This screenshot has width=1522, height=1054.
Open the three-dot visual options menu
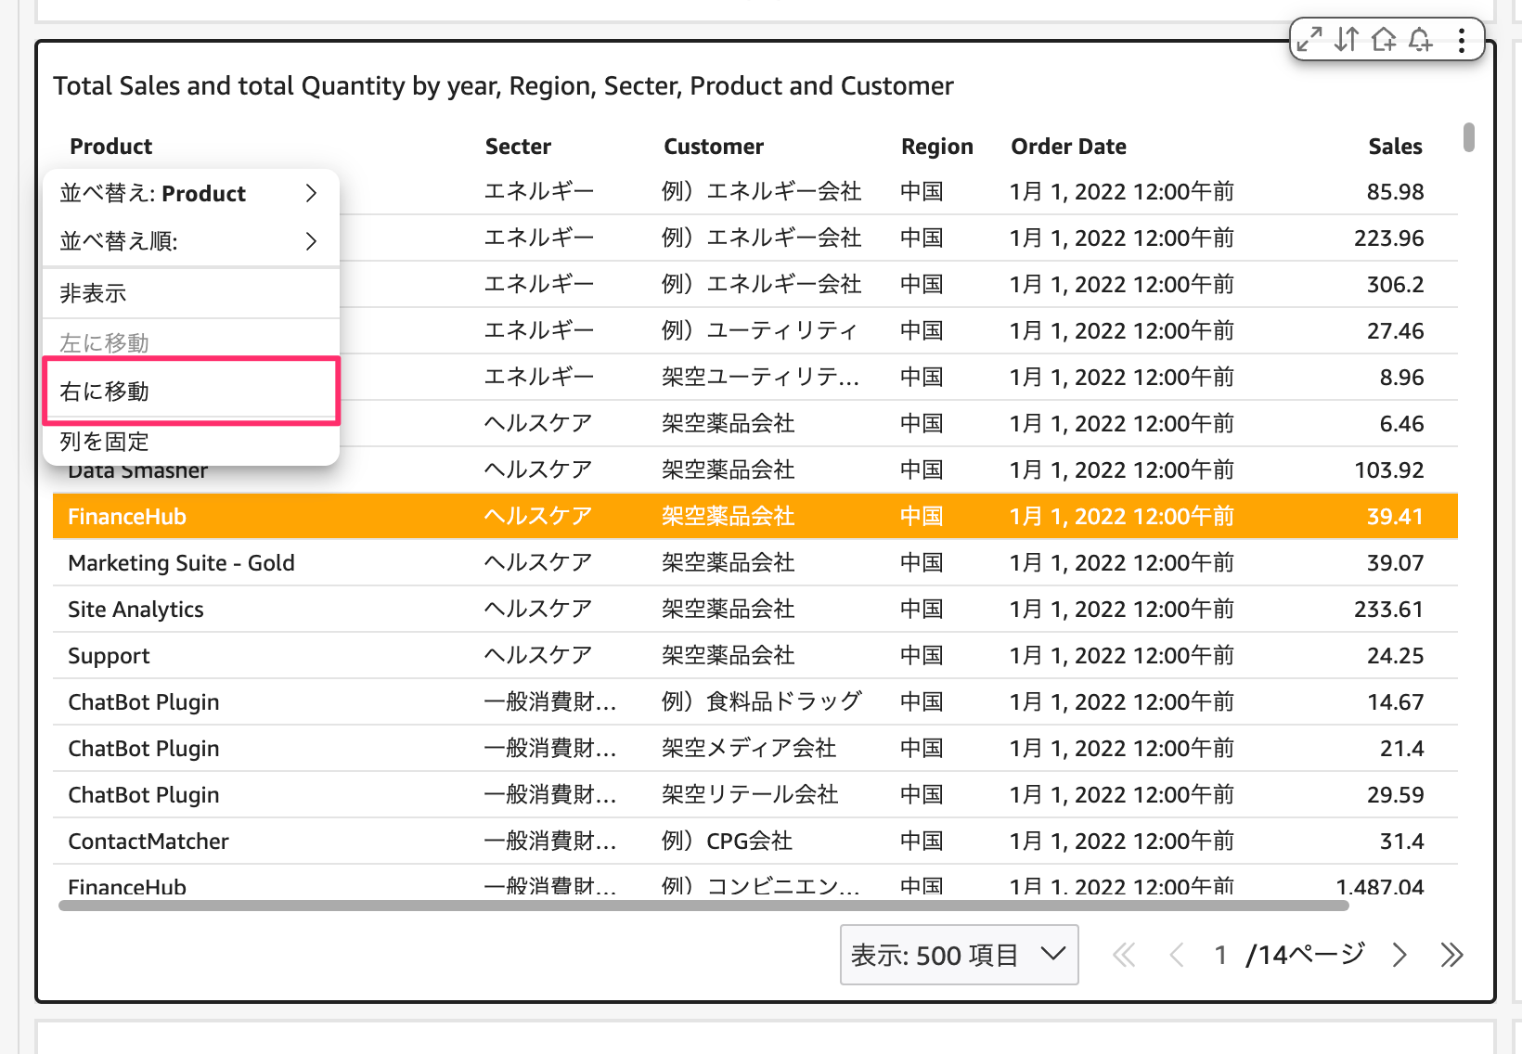1462,40
